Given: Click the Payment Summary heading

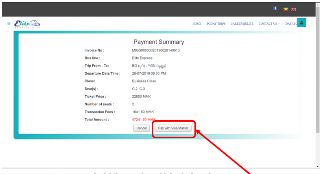Looking at the screenshot, I should pos(159,42).
